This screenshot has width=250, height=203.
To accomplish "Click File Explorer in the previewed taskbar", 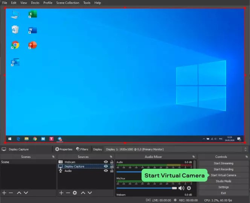I will (26, 139).
